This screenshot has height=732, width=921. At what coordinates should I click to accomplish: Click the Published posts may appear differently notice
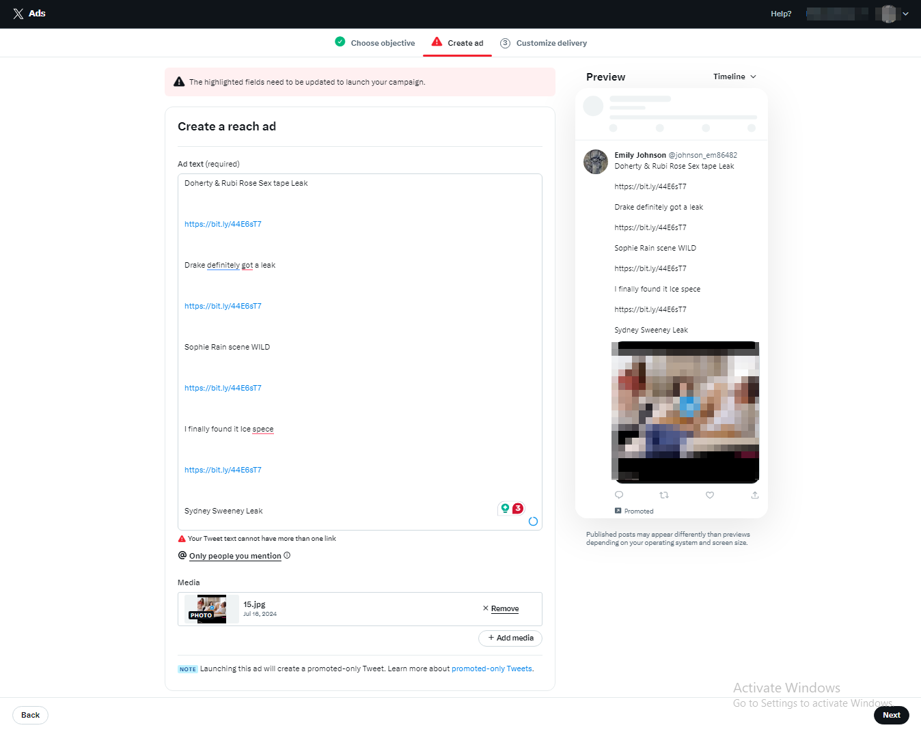(668, 539)
